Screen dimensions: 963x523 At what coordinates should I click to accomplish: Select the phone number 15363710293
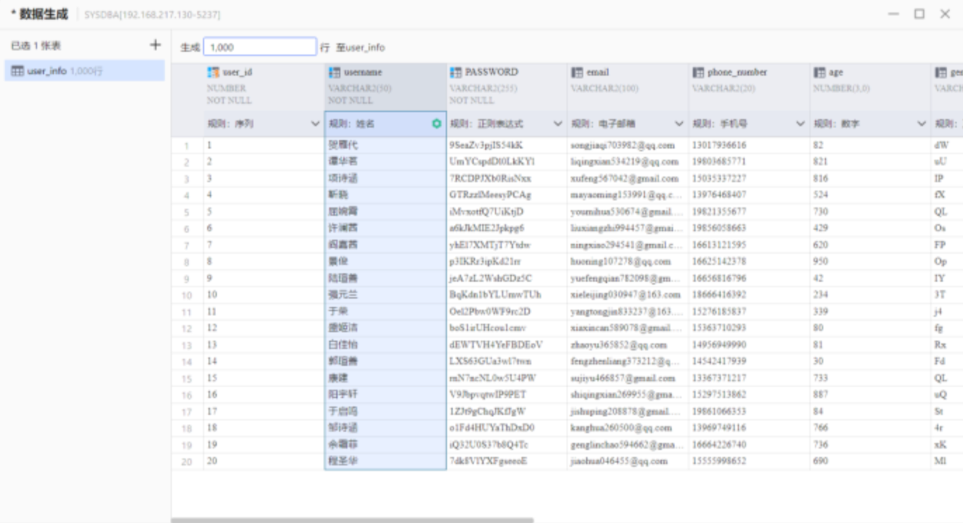tap(719, 328)
